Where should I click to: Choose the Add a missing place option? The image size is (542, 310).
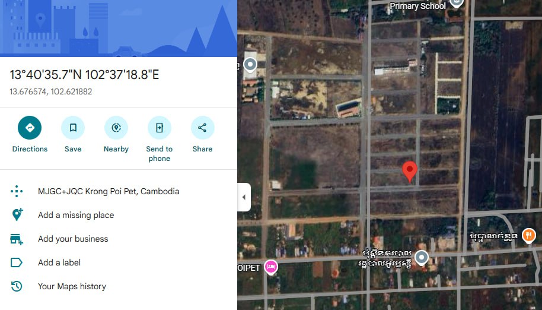click(x=76, y=215)
